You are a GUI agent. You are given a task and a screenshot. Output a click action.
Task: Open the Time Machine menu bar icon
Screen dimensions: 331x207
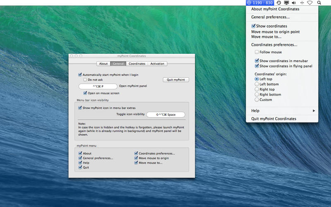(x=278, y=3)
